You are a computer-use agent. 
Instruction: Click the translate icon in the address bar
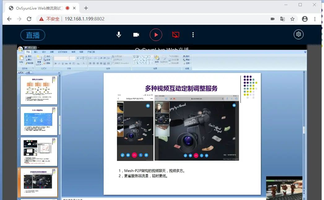coord(282,19)
